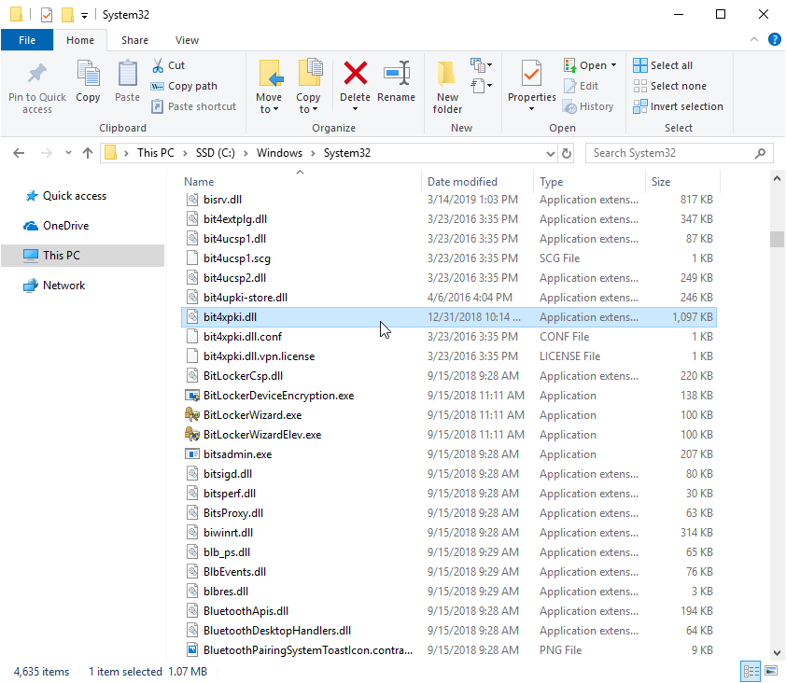Rename the selected file

pos(396,81)
